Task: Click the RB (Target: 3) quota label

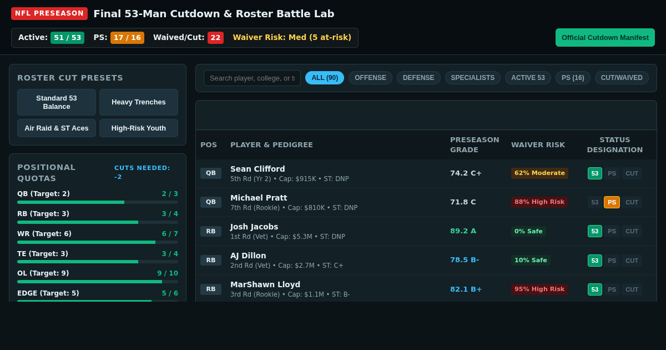Action: click(x=43, y=214)
